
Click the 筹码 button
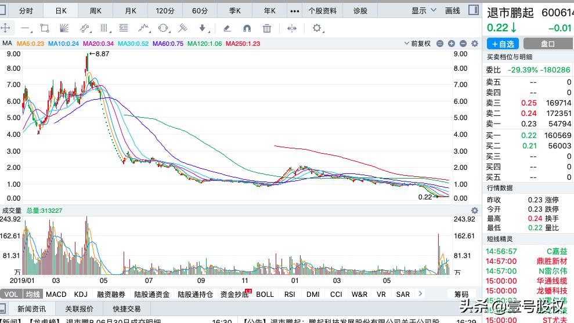click(461, 294)
